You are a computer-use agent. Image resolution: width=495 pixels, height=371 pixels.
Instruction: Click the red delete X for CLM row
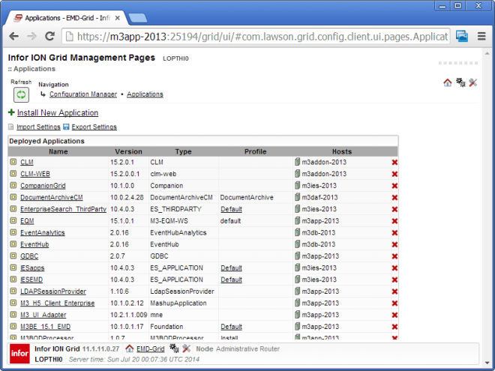[x=394, y=162]
